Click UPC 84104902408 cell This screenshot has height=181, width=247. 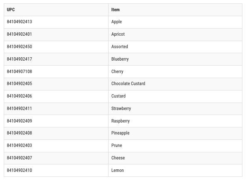tap(56, 133)
